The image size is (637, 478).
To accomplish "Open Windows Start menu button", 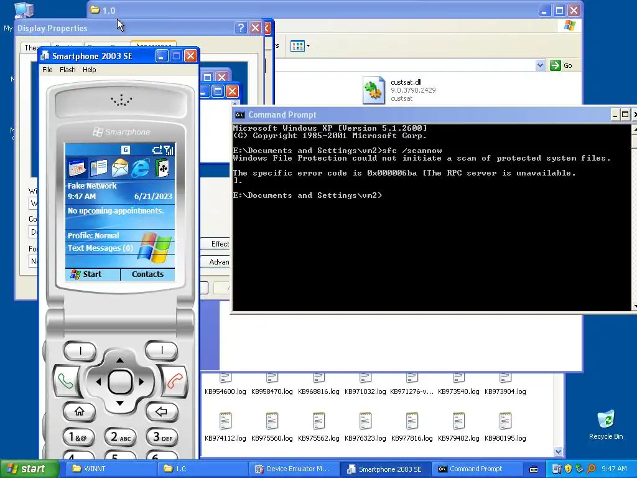I will [29, 469].
